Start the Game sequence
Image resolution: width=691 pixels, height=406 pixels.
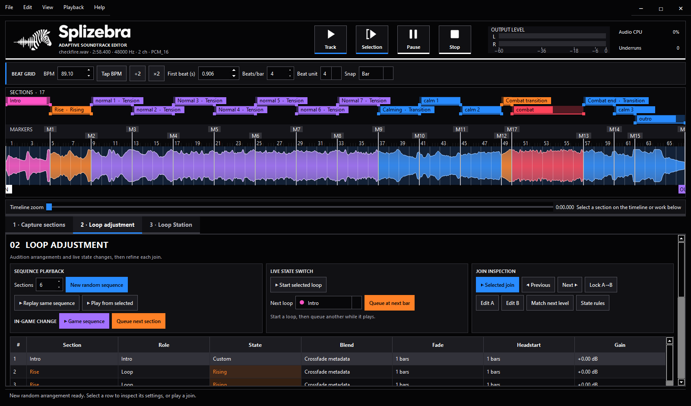click(x=84, y=321)
